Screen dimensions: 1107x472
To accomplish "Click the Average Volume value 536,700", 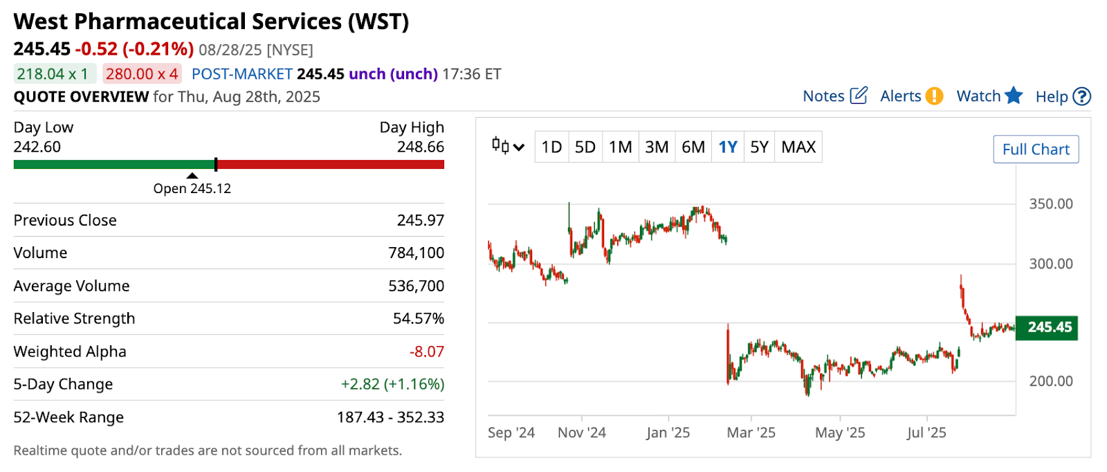I will pyautogui.click(x=416, y=286).
